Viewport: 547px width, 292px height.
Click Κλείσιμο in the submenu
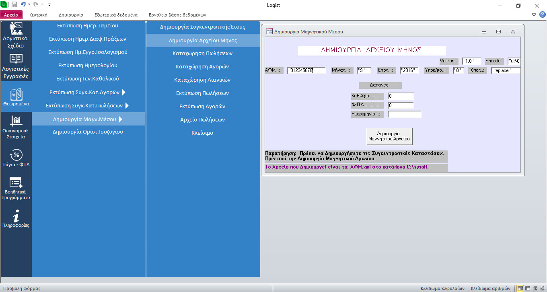[202, 133]
